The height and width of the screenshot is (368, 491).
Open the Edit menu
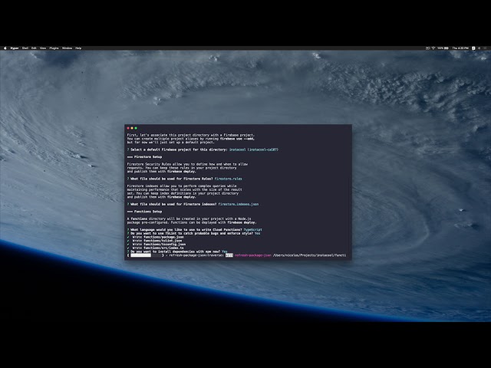point(34,48)
